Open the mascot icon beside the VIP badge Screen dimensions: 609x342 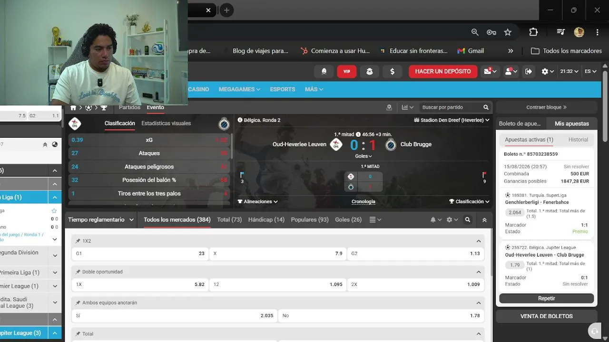[x=370, y=71]
